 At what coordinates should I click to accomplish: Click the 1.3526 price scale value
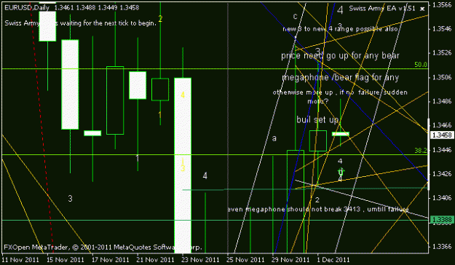[442, 53]
